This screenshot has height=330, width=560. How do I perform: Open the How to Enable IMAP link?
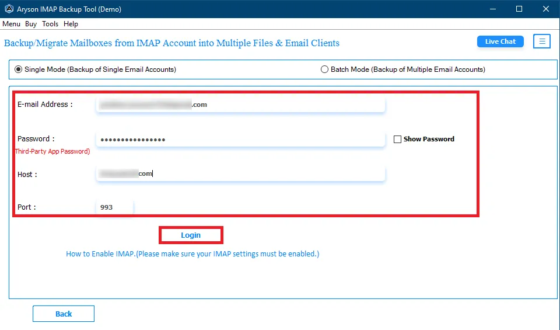[x=192, y=254]
